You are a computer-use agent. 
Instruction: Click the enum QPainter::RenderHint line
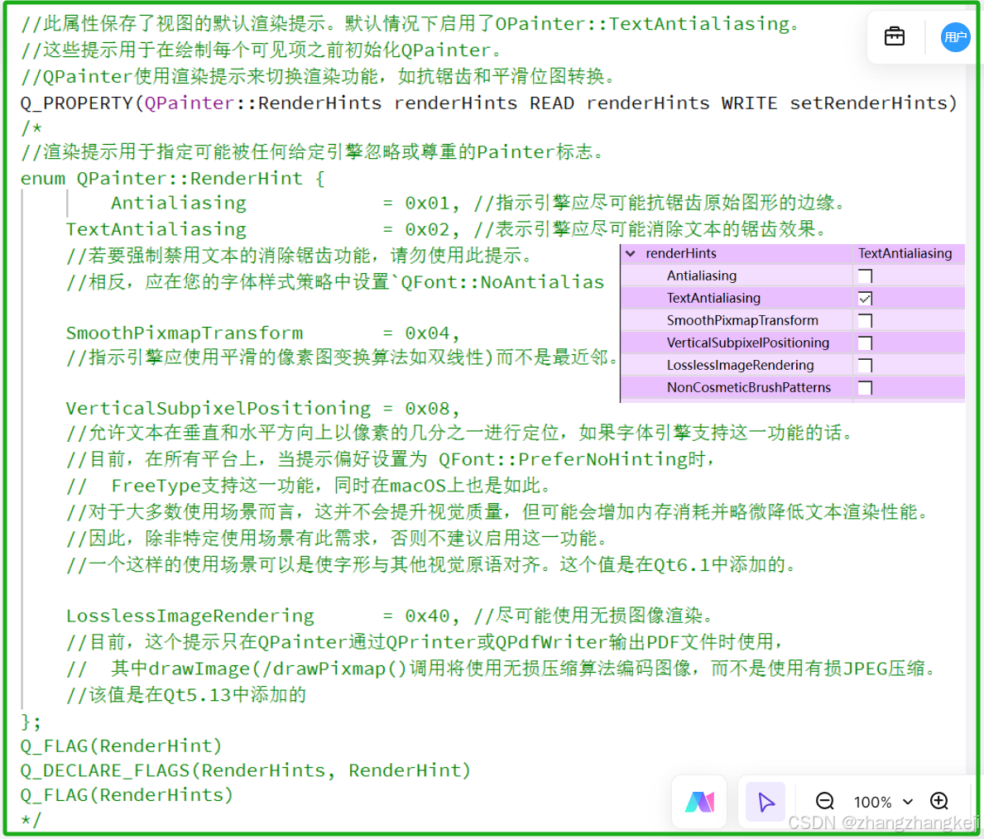click(x=173, y=179)
